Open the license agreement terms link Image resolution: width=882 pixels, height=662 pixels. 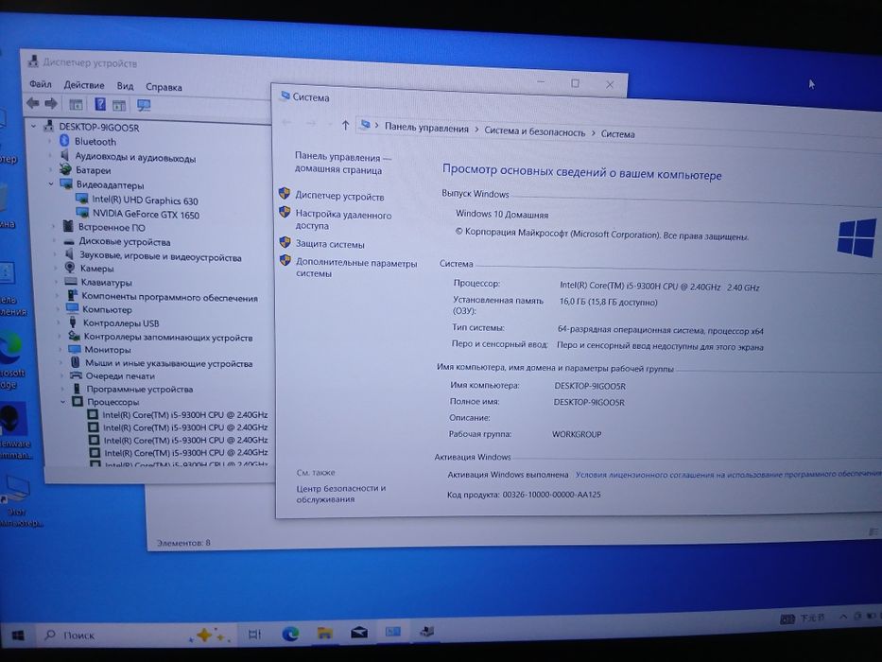(x=729, y=475)
